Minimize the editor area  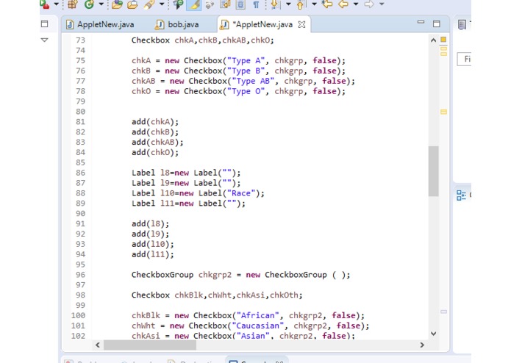(421, 22)
